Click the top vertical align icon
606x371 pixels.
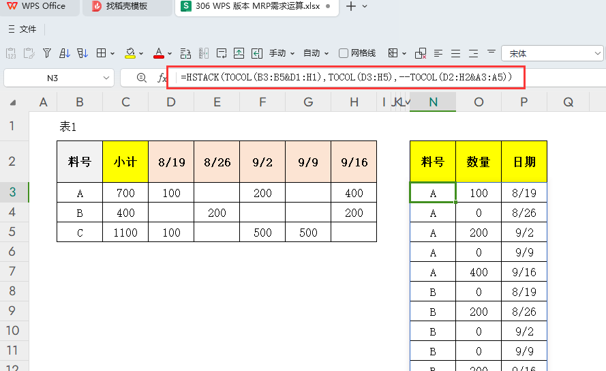[491, 51]
